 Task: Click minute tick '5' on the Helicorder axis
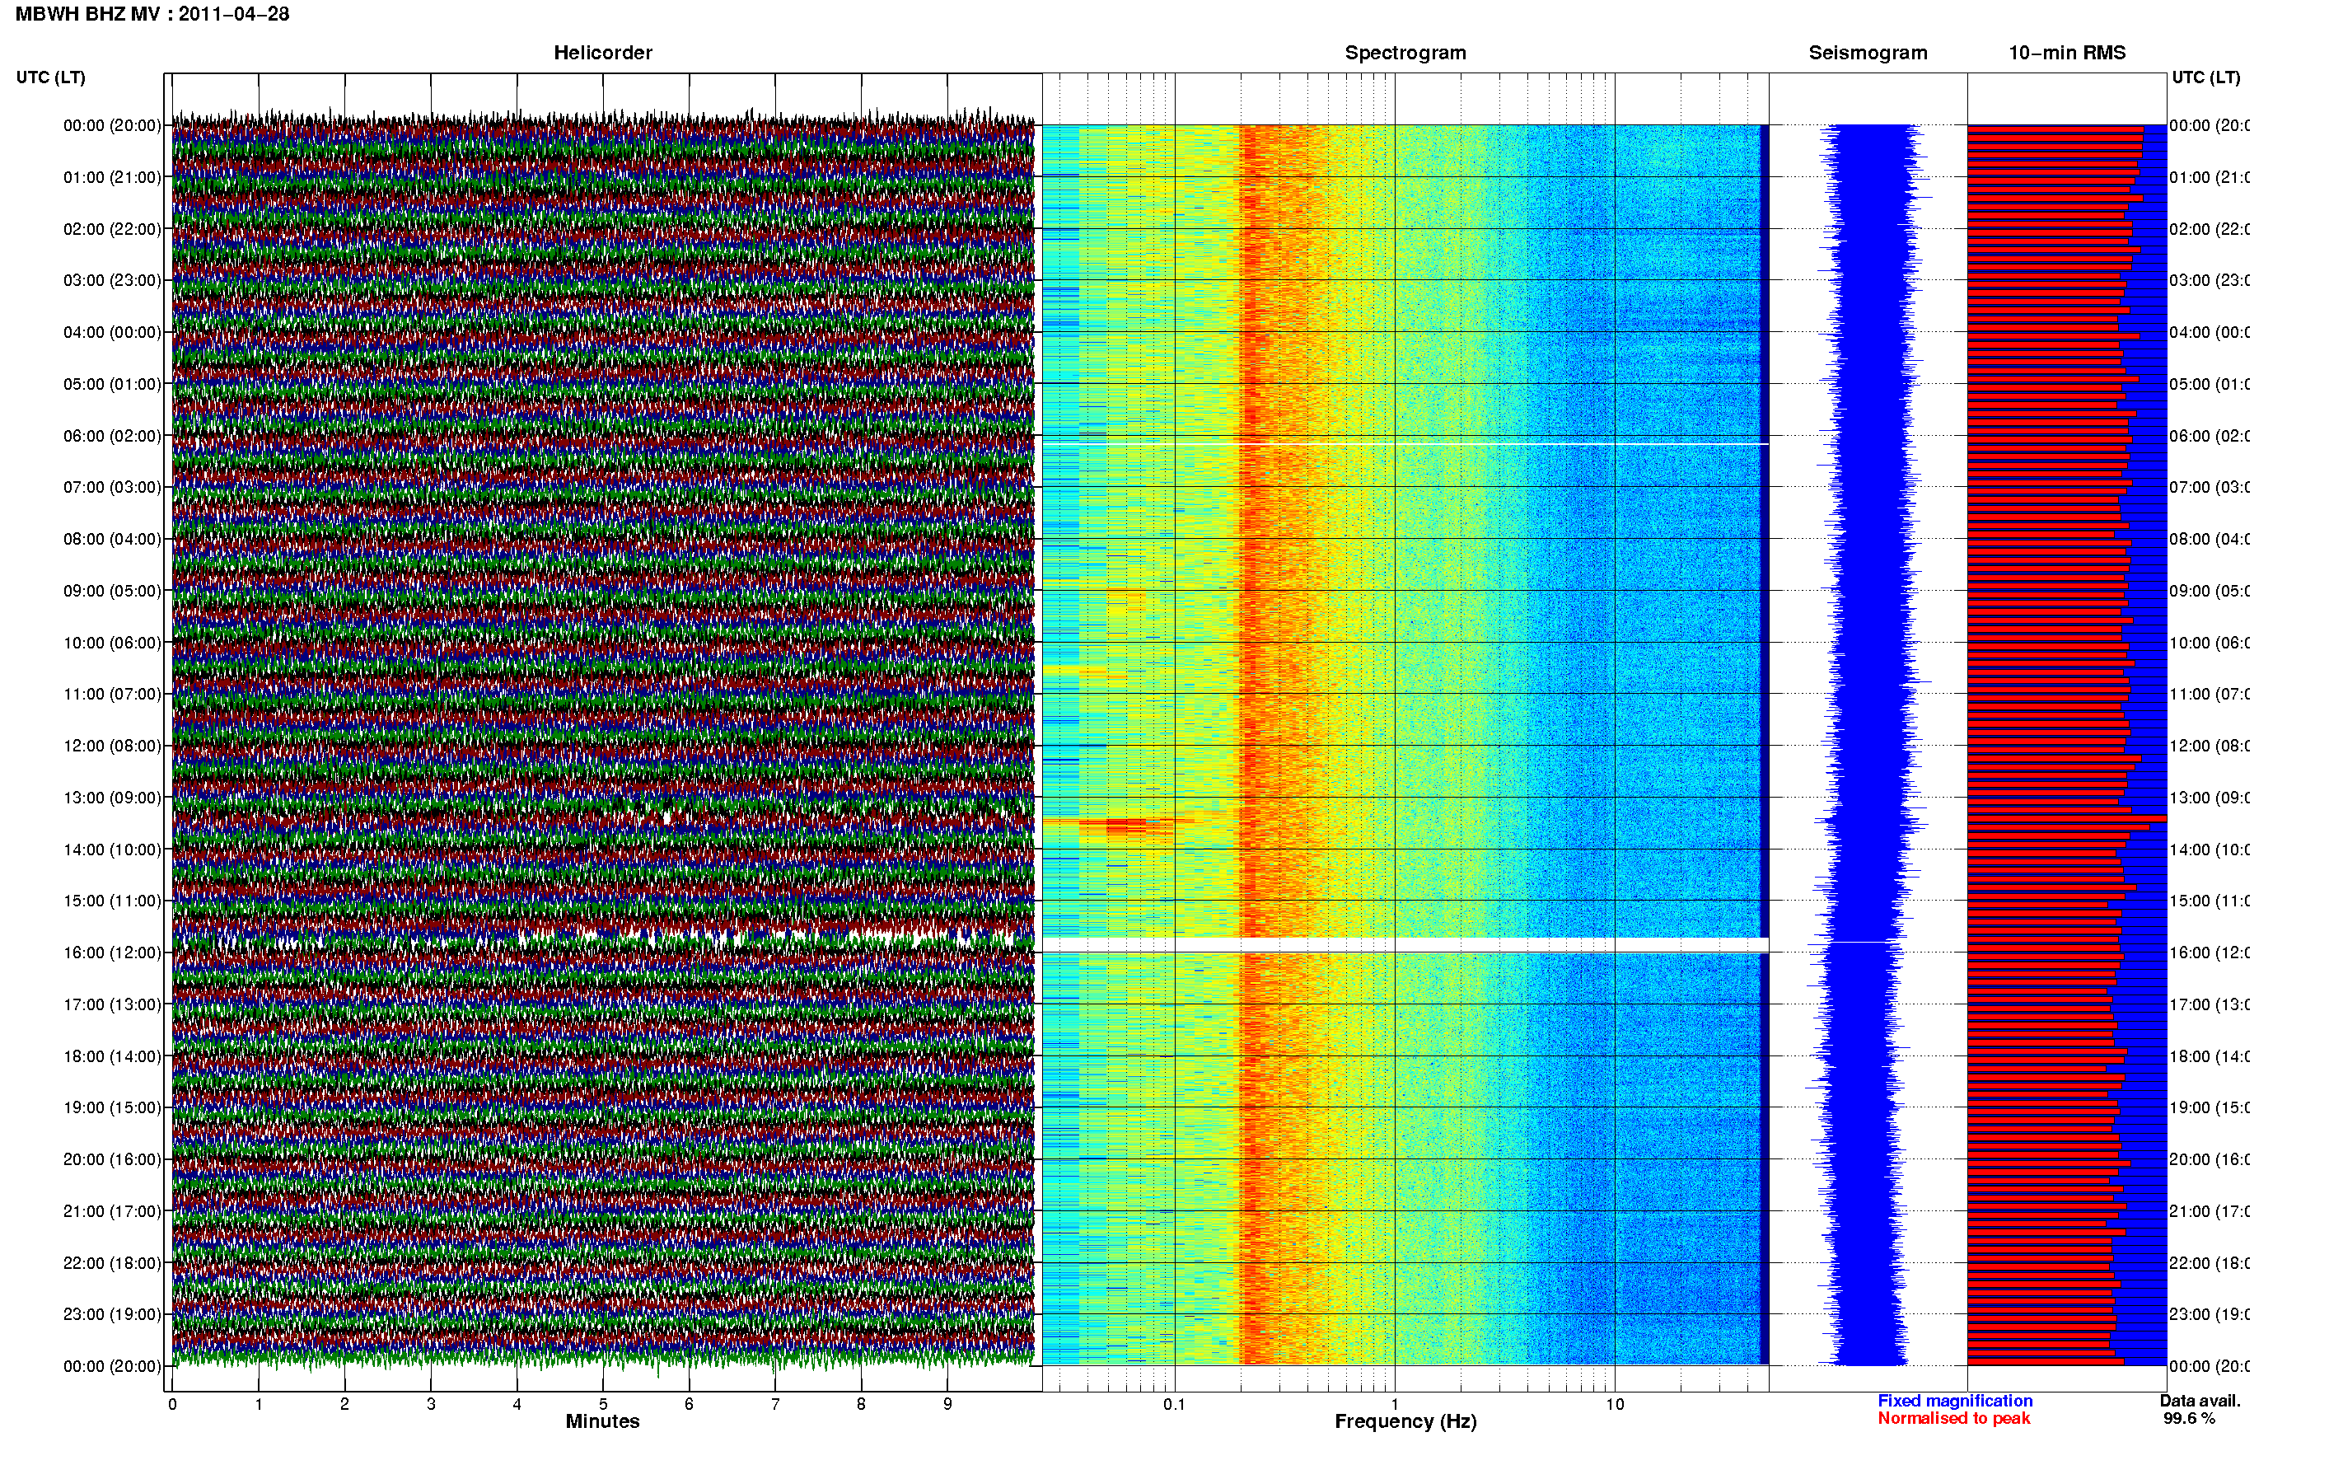[x=603, y=1404]
